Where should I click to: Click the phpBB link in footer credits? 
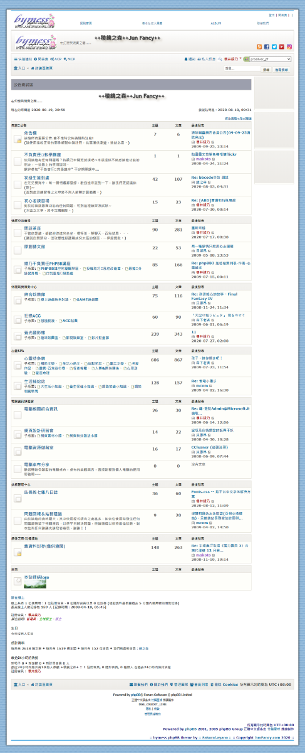[134, 695]
